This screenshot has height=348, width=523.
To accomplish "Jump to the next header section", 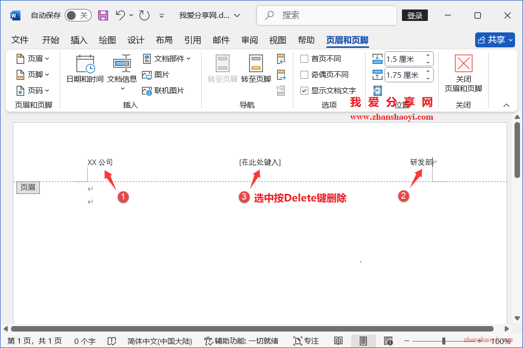I will pos(281,75).
